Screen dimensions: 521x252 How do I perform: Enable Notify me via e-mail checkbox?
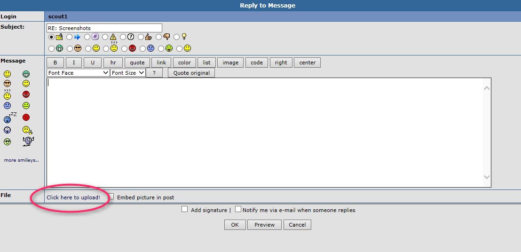[238, 209]
